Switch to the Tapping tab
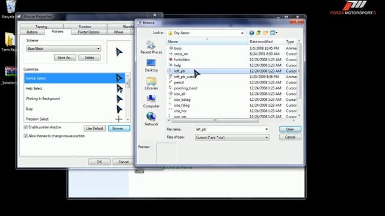Viewport: 385px width, 216px height. point(42,26)
